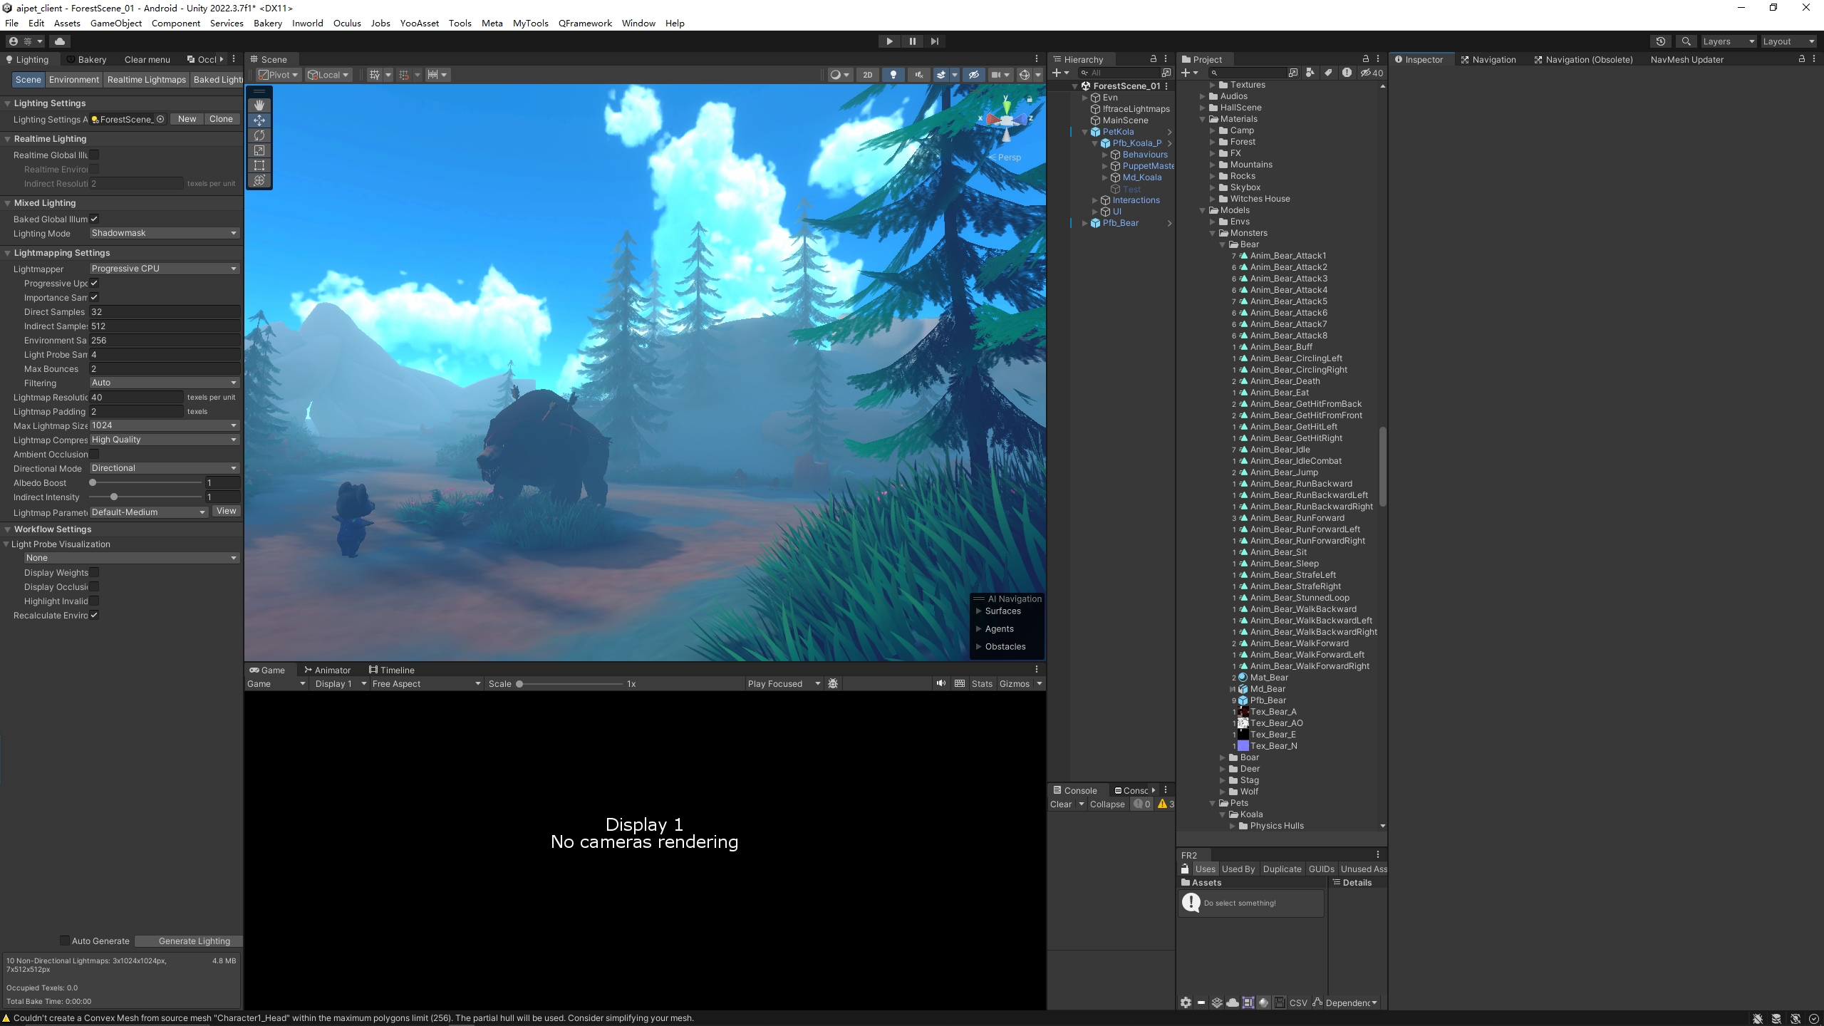Disable Baked Global Illumination checkbox

click(x=94, y=219)
